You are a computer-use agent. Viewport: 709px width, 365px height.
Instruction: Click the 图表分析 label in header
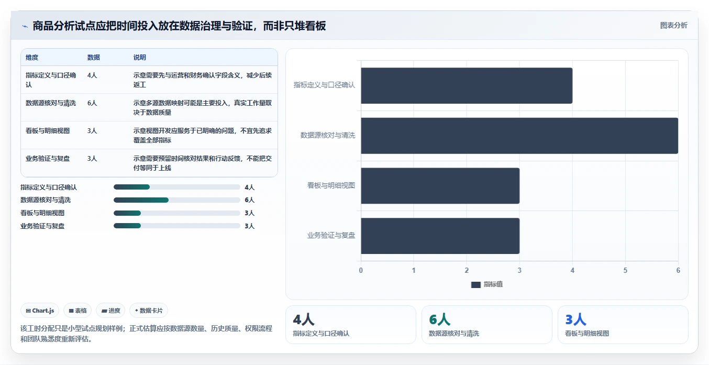point(673,25)
